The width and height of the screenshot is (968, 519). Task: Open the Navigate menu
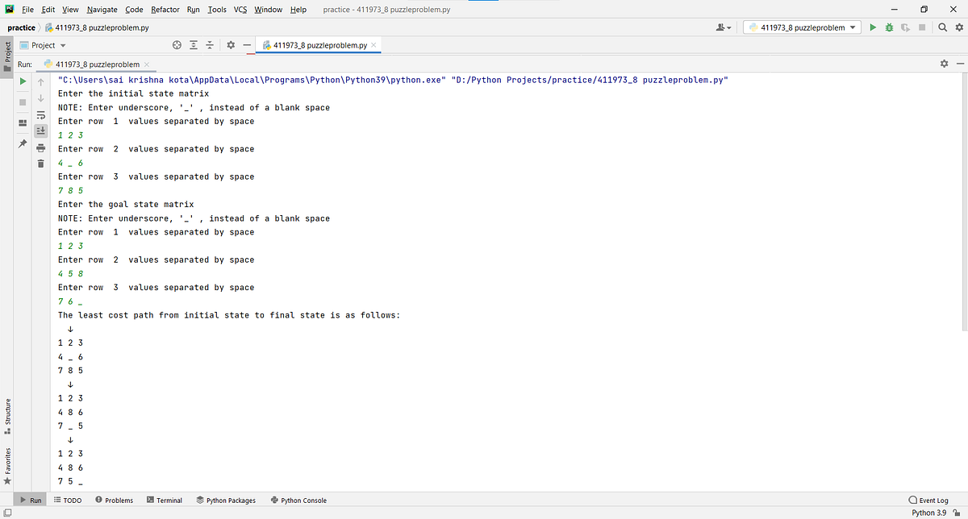pos(102,9)
